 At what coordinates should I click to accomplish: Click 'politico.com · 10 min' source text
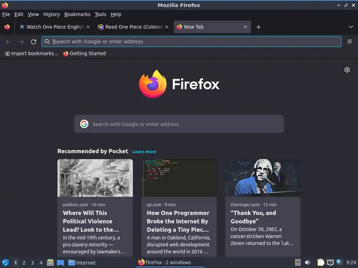click(84, 204)
